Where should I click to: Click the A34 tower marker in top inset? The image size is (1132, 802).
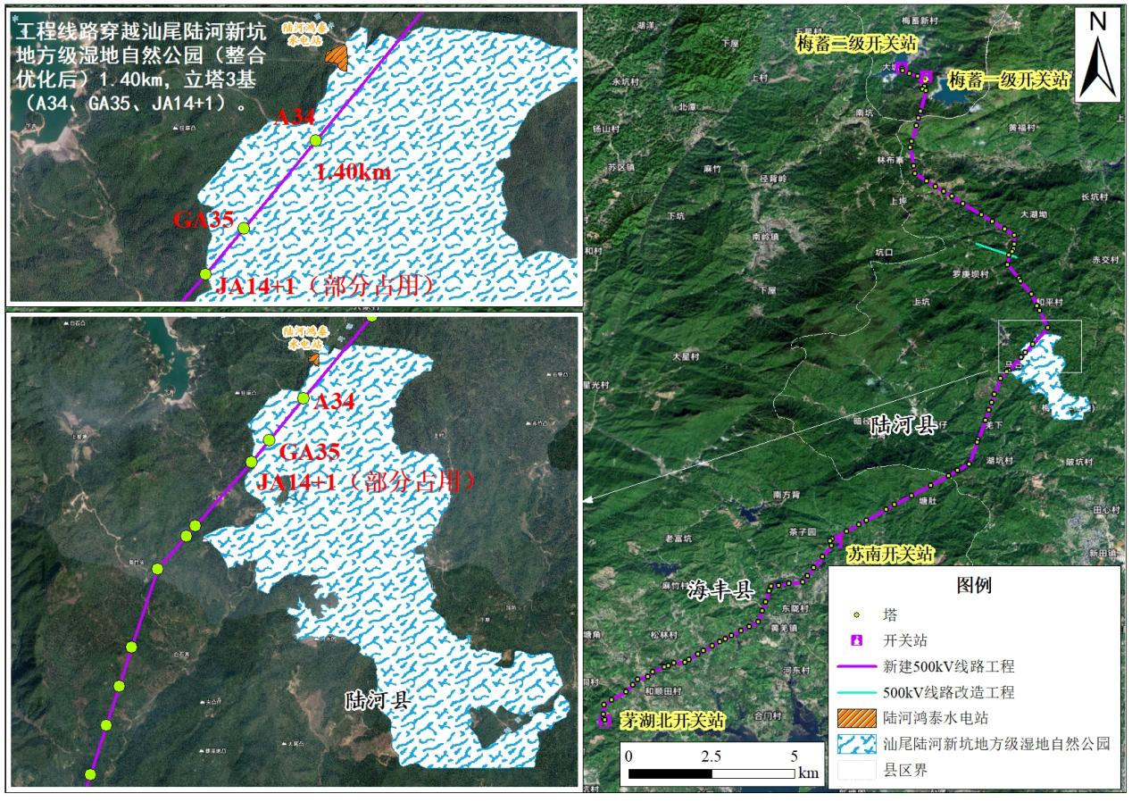click(315, 140)
